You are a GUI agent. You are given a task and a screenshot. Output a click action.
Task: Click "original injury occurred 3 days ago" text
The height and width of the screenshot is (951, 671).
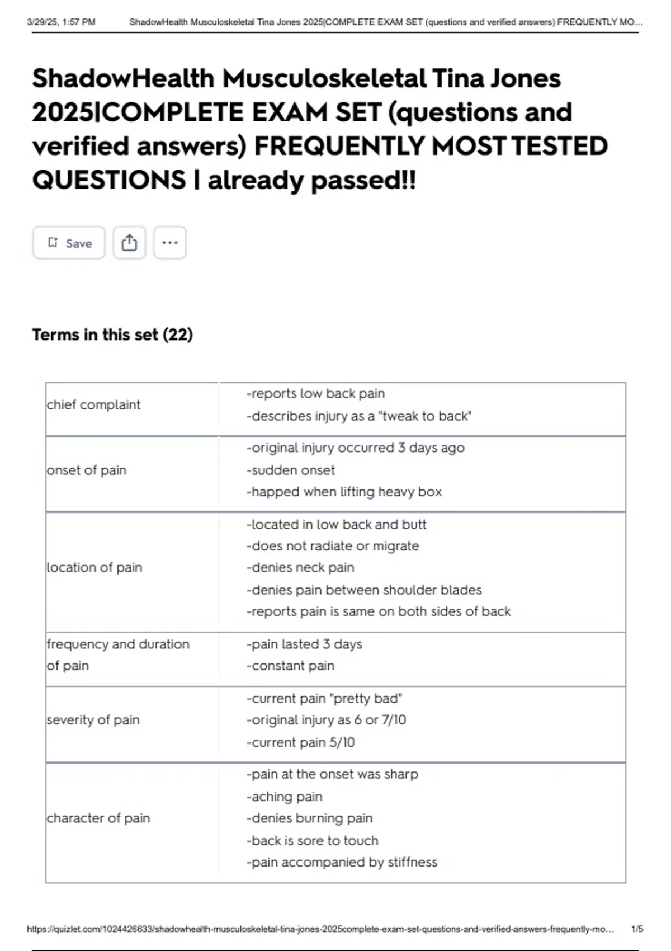pyautogui.click(x=356, y=448)
